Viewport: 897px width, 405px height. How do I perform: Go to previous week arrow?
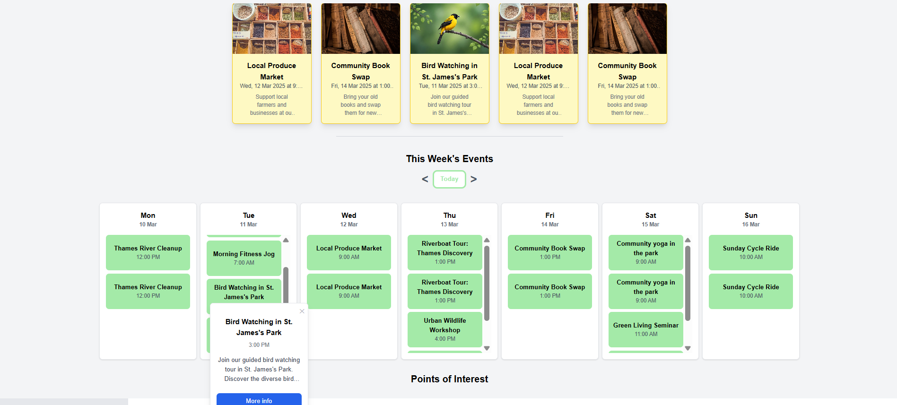point(425,179)
